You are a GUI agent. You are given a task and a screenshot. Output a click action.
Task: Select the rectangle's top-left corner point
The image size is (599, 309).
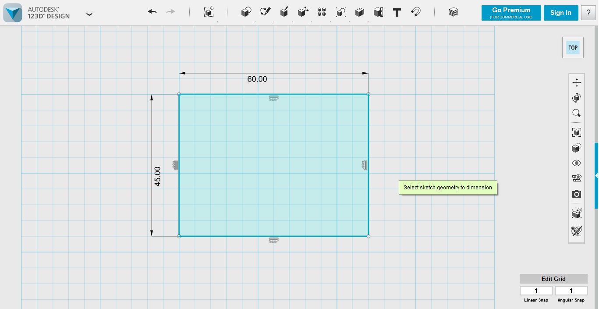click(x=179, y=94)
